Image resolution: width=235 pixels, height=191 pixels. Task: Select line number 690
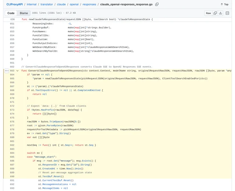click(x=12, y=176)
